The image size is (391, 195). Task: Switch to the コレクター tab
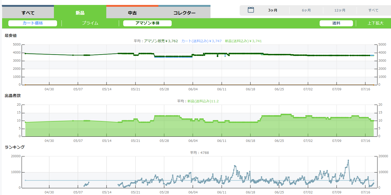tap(184, 13)
